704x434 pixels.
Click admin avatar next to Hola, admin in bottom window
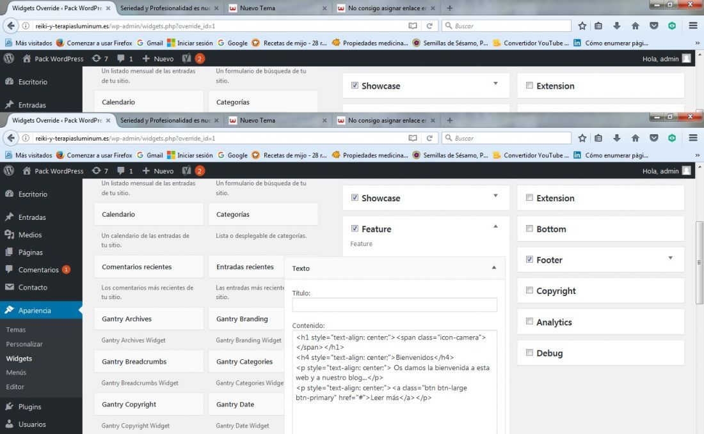(687, 171)
